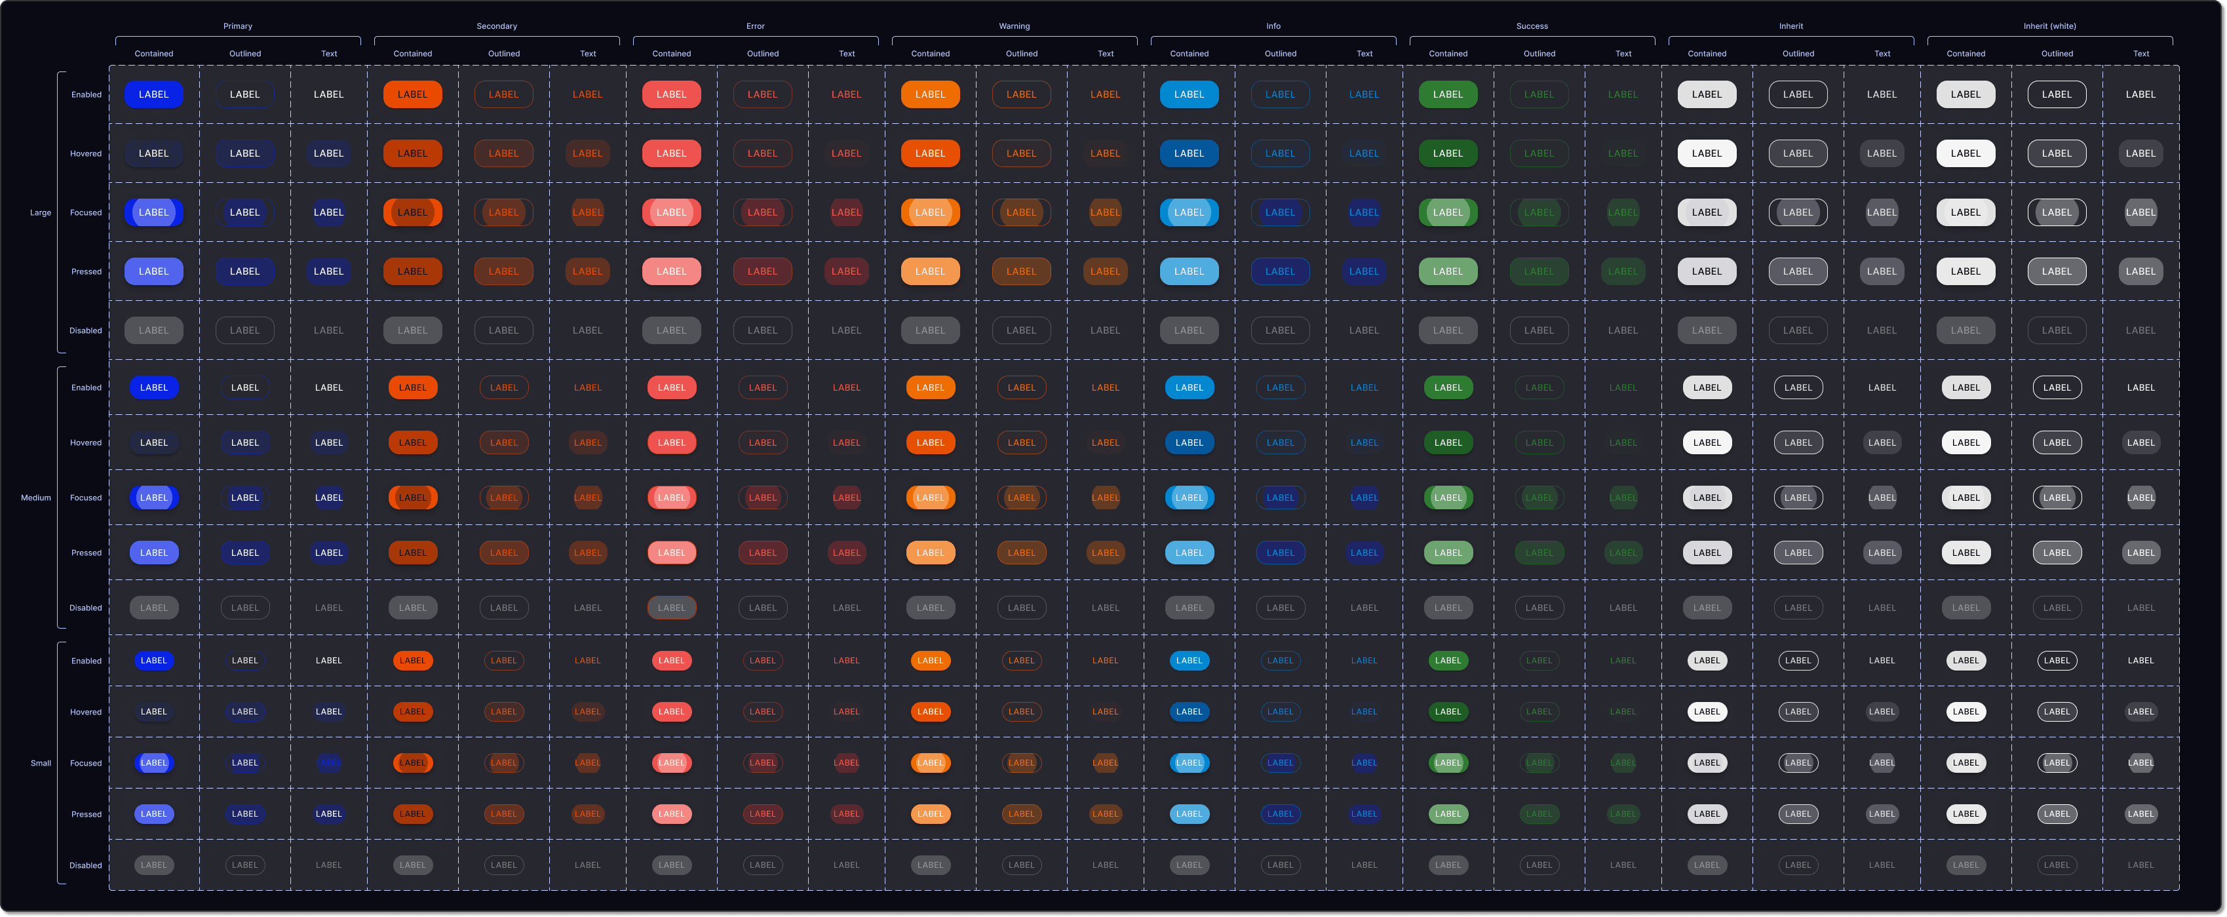Click the Medium Enabled Primary Contained button
The image size is (2227, 917).
pos(154,387)
